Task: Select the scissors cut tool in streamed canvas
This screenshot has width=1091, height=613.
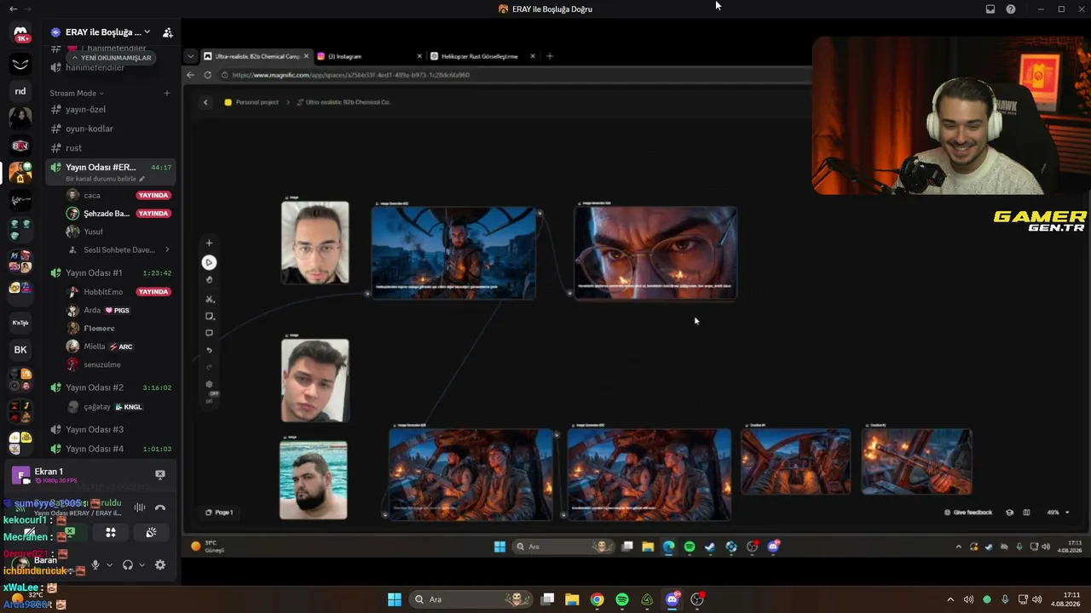Action: coord(209,299)
